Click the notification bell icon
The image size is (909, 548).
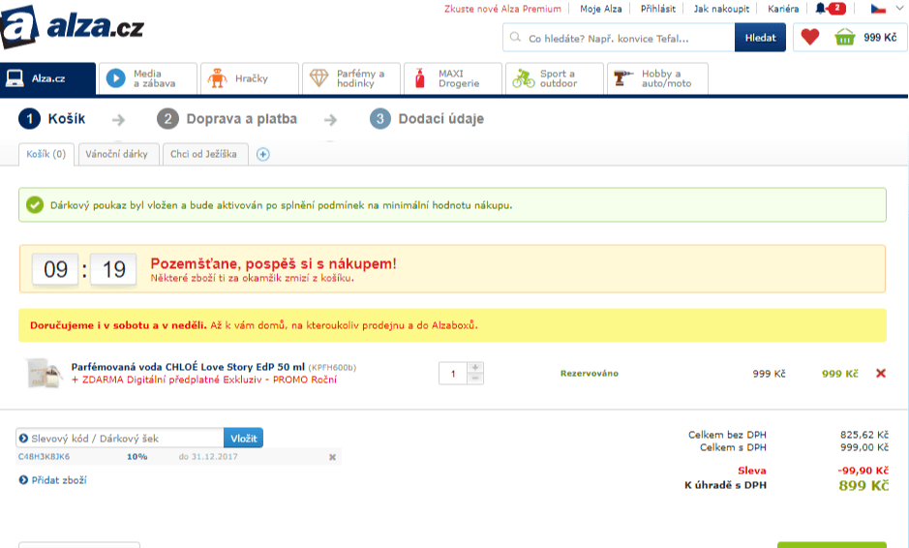(821, 9)
